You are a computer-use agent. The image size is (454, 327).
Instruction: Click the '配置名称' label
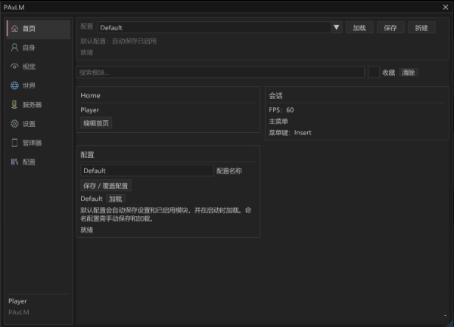tap(229, 171)
